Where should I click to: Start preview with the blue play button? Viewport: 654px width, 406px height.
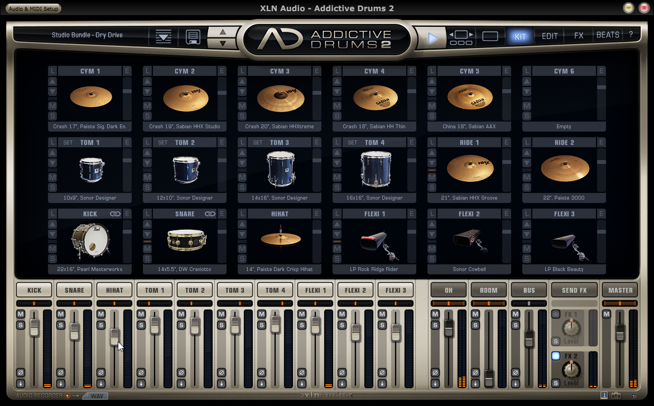[432, 38]
